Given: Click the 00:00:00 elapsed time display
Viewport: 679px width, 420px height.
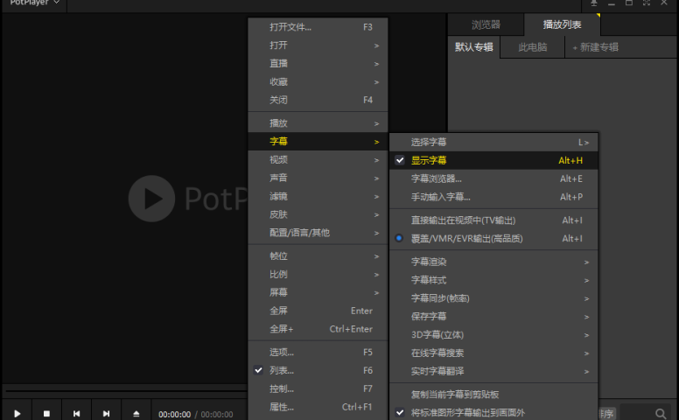Looking at the screenshot, I should coord(174,415).
